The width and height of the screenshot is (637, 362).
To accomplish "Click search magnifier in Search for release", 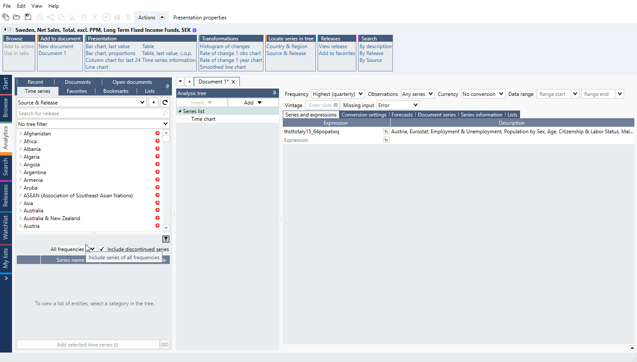I will pyautogui.click(x=165, y=114).
